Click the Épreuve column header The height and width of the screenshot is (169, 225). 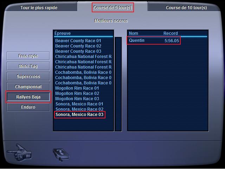click(63, 33)
